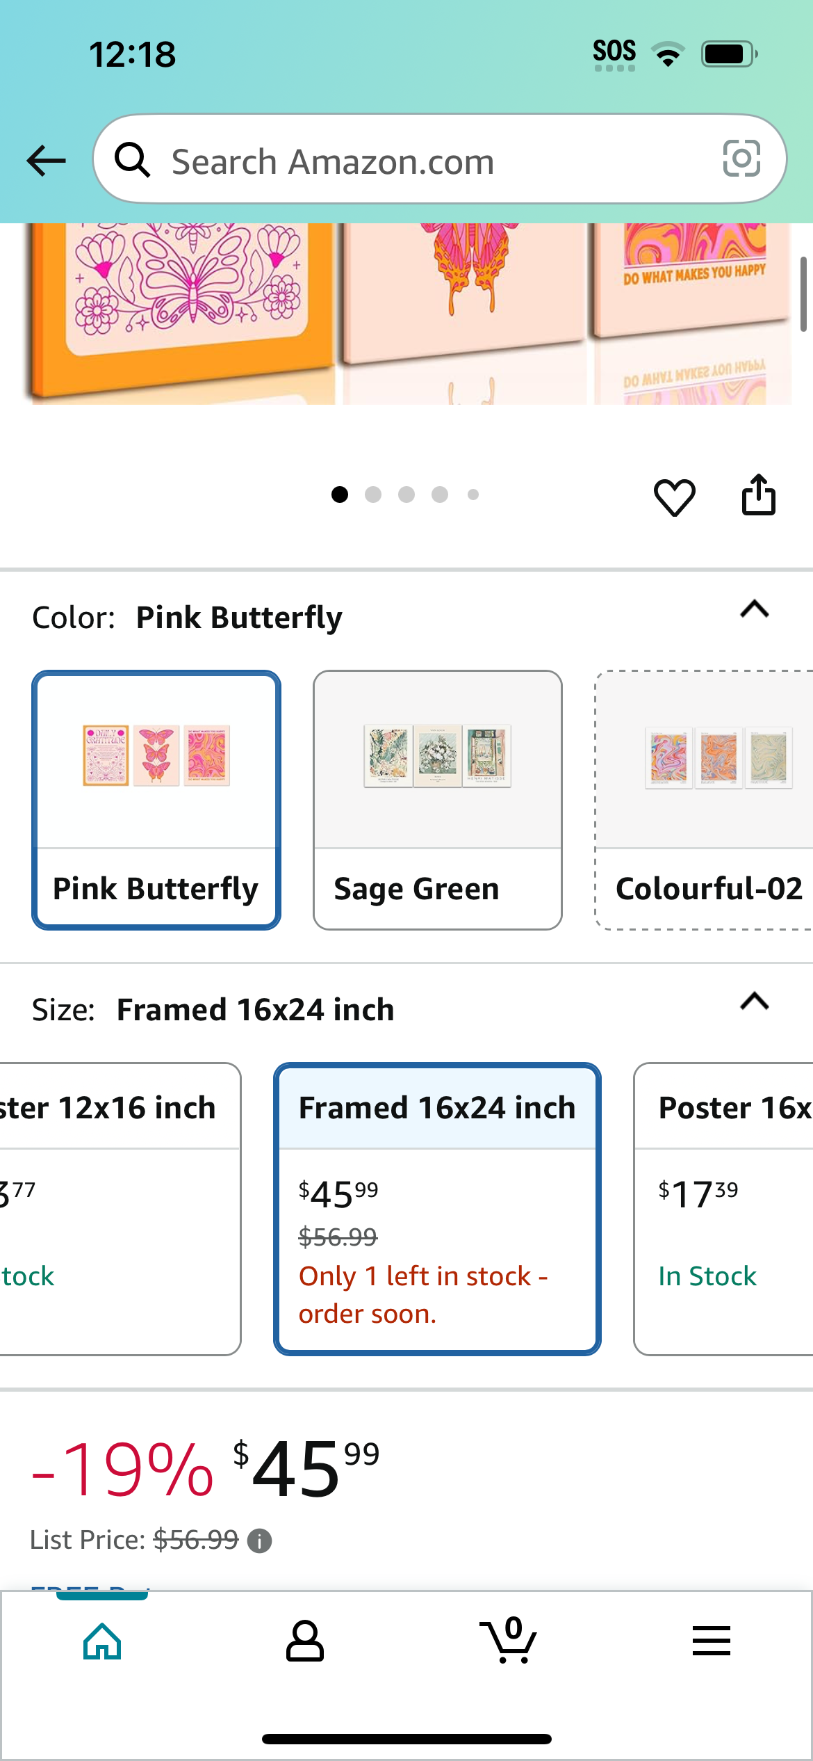Select Sage Green color option
This screenshot has width=813, height=1761.
(x=438, y=800)
